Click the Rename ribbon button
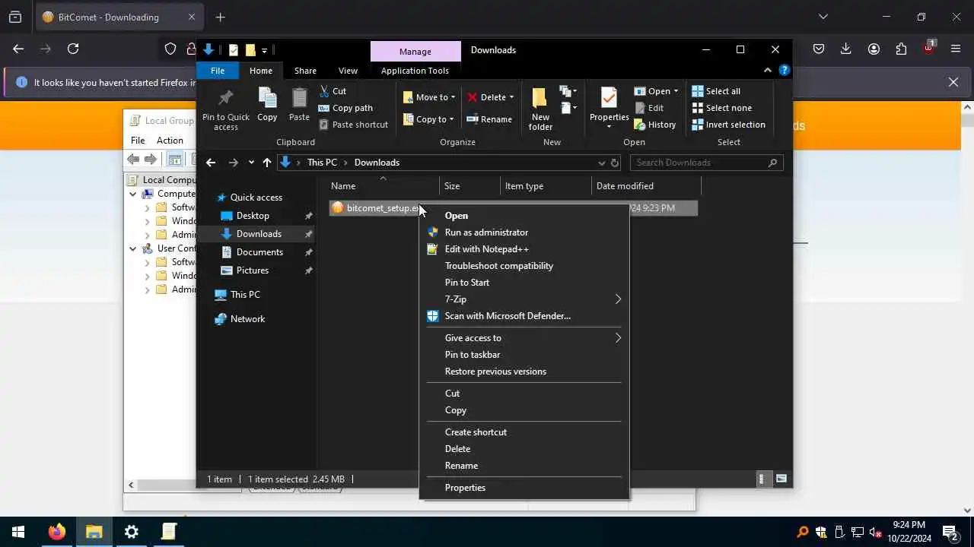This screenshot has width=974, height=547. (489, 119)
